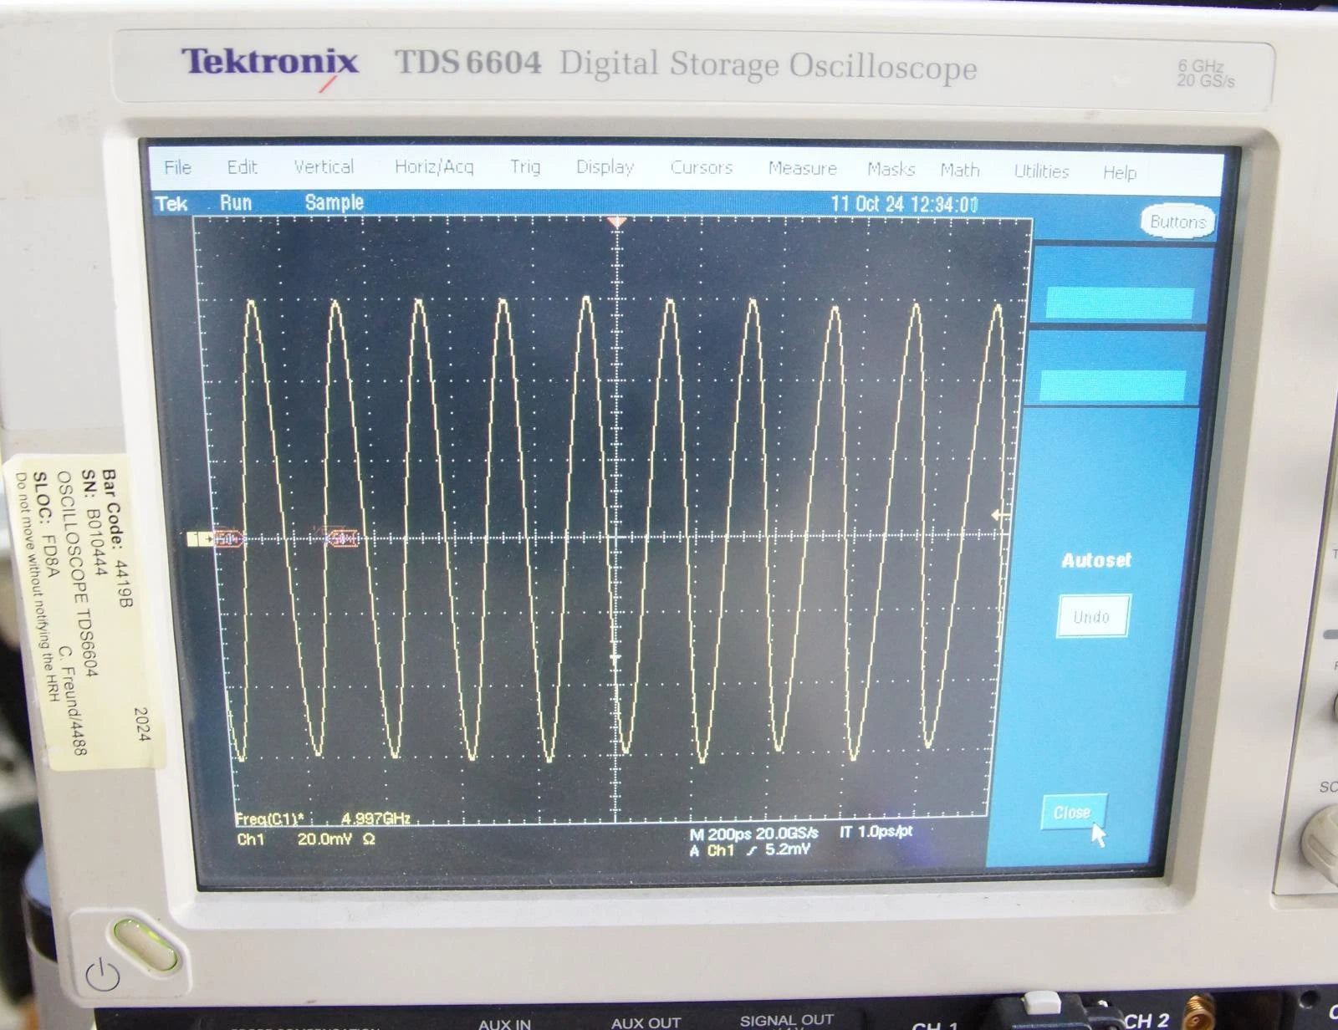The height and width of the screenshot is (1030, 1338).
Task: Click the Buttons toggle at top right
Action: (1177, 222)
